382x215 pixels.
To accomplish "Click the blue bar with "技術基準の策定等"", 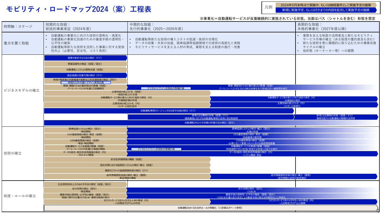I will pos(252,136).
